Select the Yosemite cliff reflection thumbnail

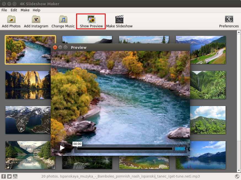[28, 85]
